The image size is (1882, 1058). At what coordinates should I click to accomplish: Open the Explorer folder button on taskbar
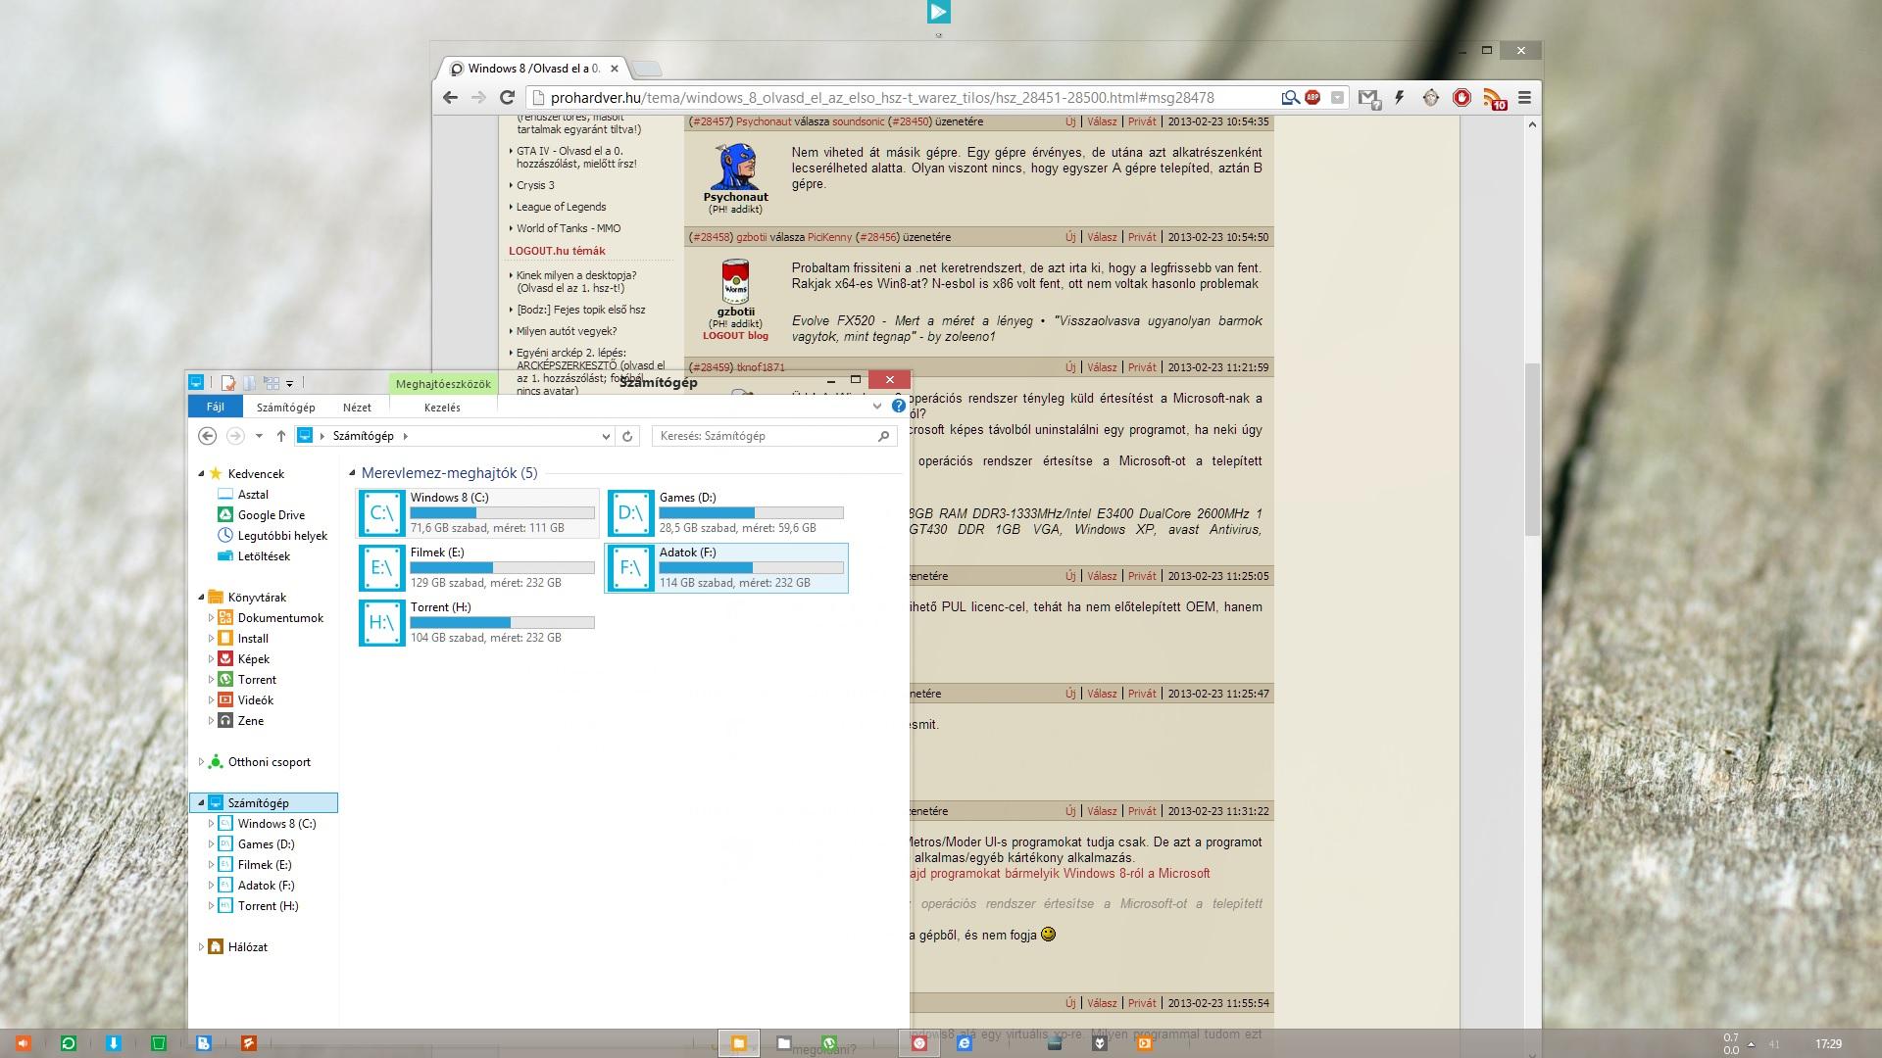point(739,1043)
